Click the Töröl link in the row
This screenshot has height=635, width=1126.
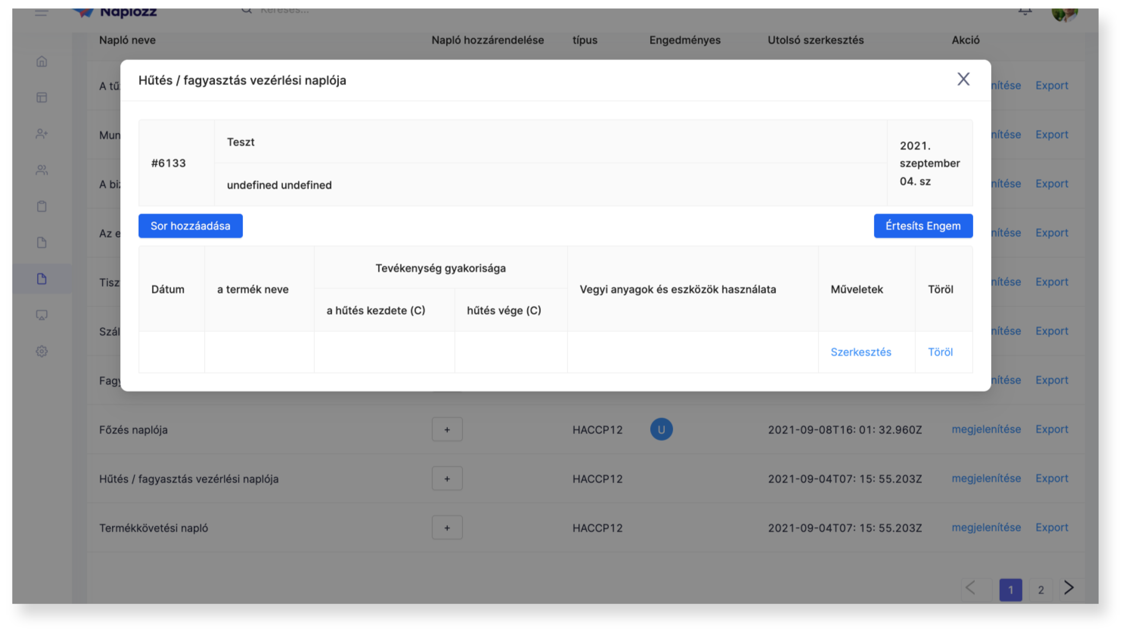(940, 352)
